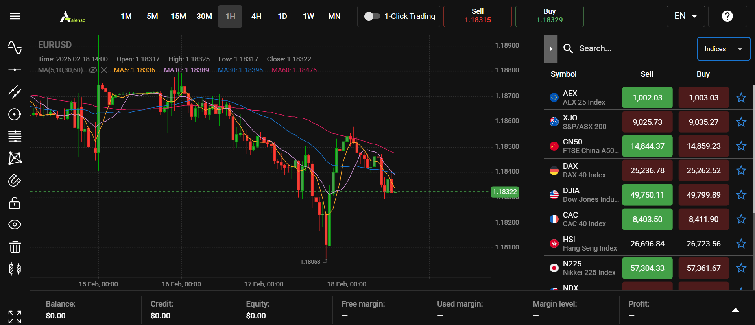The image size is (755, 325).
Task: Click the Buy 1.18329 button
Action: click(x=550, y=16)
